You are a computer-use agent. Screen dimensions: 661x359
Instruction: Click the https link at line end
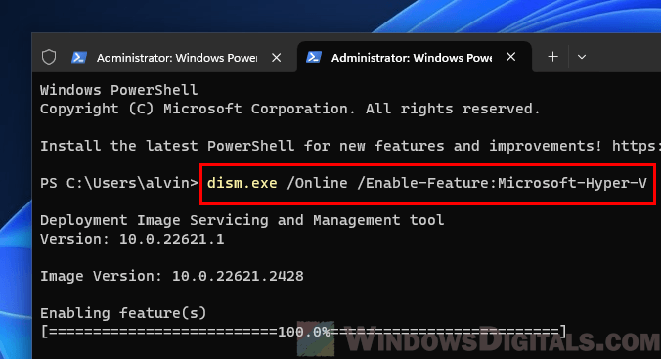[637, 146]
